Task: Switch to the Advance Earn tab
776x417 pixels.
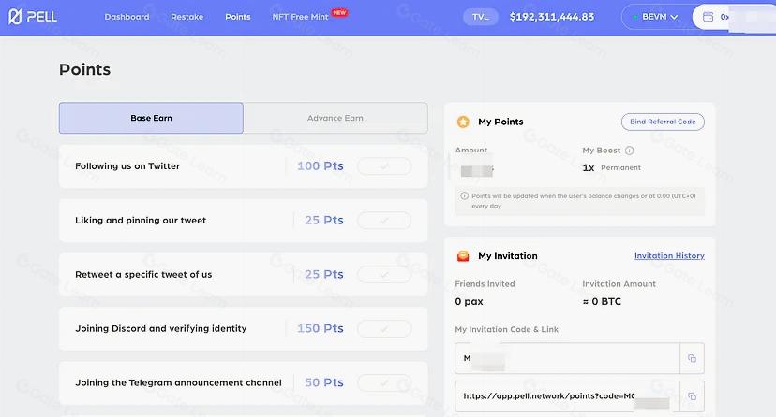Action: point(335,118)
